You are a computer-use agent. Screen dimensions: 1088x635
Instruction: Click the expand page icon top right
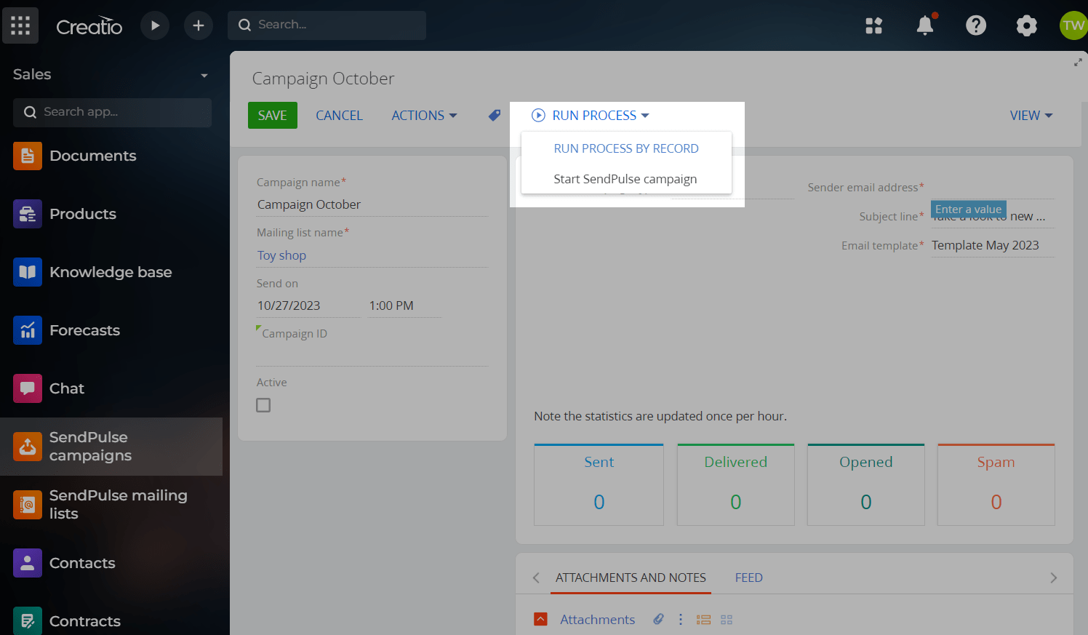click(x=1078, y=63)
